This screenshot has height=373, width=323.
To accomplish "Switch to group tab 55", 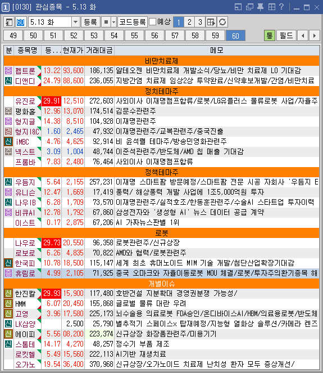I will (x=134, y=35).
